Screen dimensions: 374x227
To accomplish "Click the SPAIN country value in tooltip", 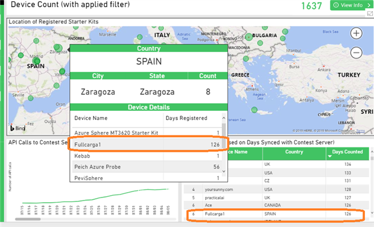I will tap(149, 61).
